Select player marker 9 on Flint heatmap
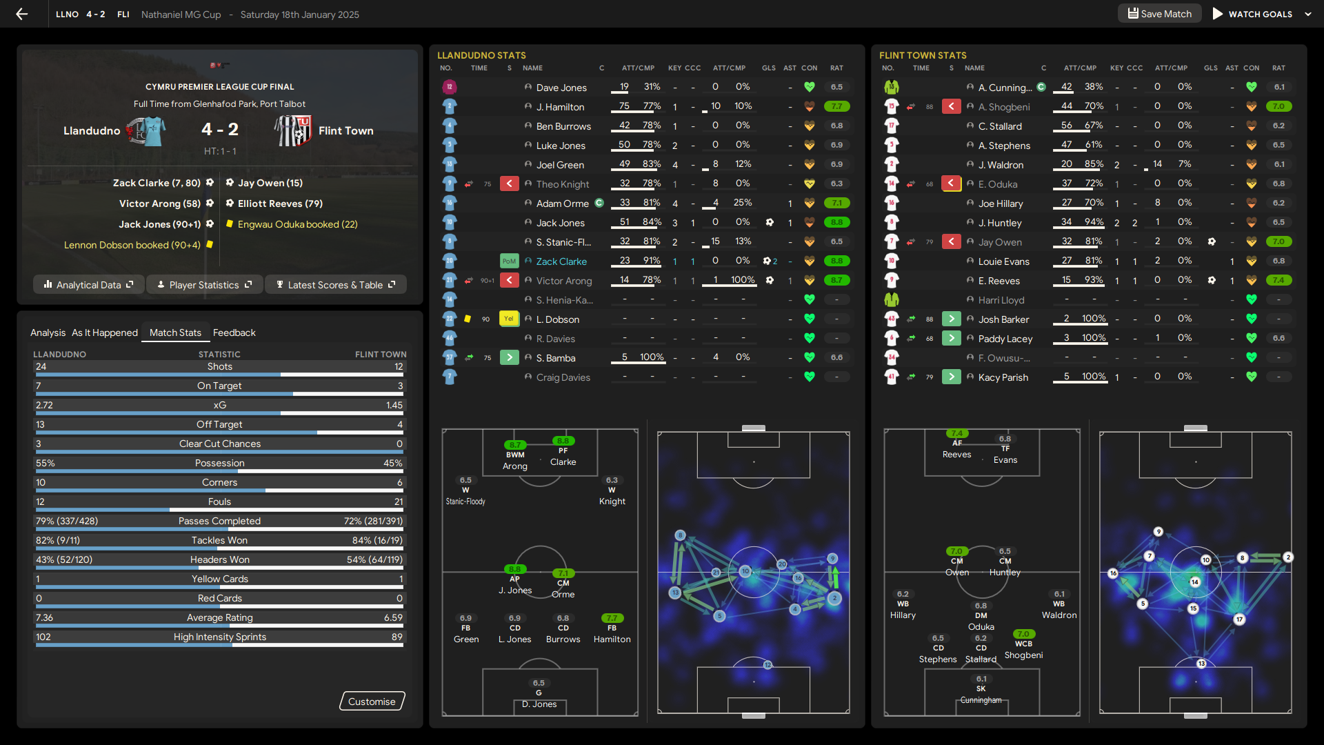This screenshot has width=1324, height=745. click(1158, 532)
